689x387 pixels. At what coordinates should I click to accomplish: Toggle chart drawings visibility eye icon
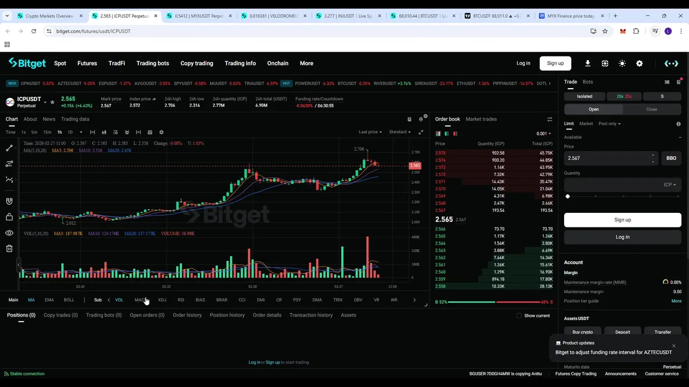point(9,233)
